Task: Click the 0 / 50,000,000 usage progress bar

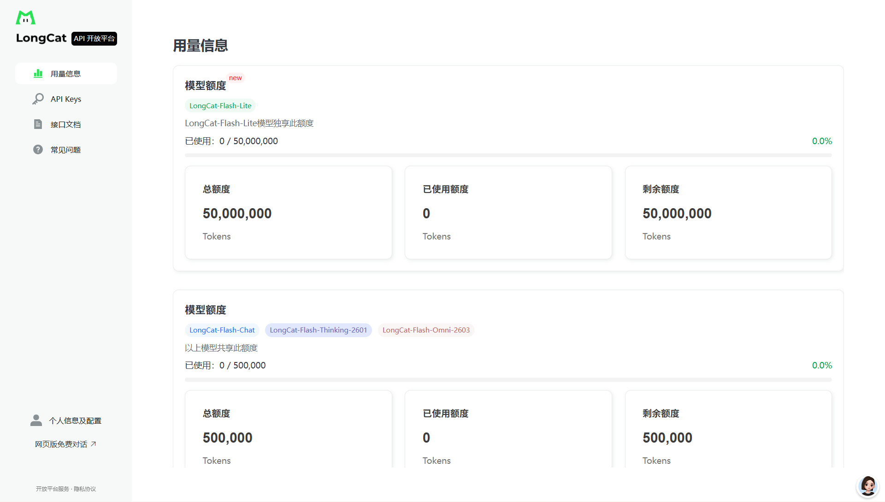Action: 508,155
